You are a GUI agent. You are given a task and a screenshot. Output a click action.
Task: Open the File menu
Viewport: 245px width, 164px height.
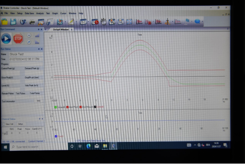coord(6,13)
